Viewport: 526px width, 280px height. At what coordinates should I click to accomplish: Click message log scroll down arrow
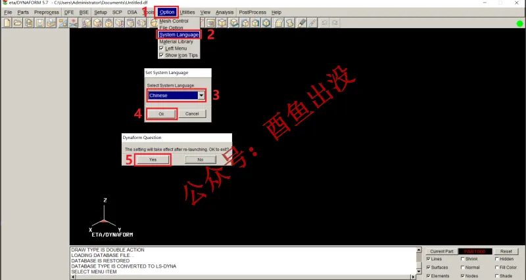(x=419, y=271)
